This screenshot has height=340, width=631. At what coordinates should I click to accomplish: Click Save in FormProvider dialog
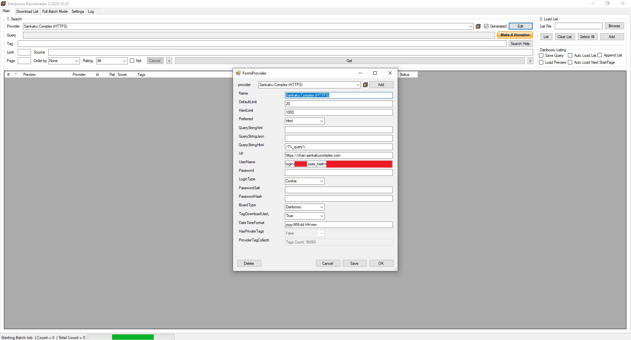coord(354,263)
